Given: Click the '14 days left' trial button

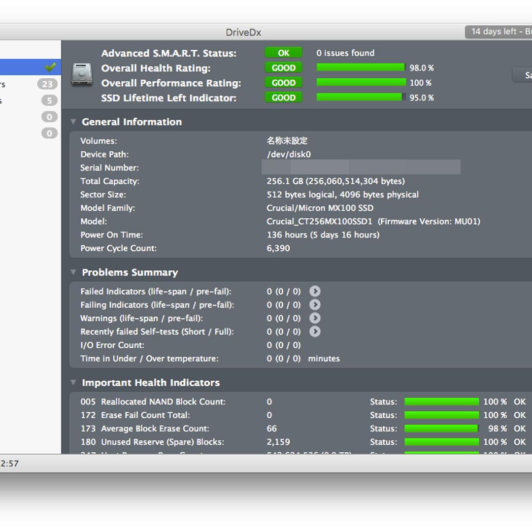Looking at the screenshot, I should click(x=499, y=32).
